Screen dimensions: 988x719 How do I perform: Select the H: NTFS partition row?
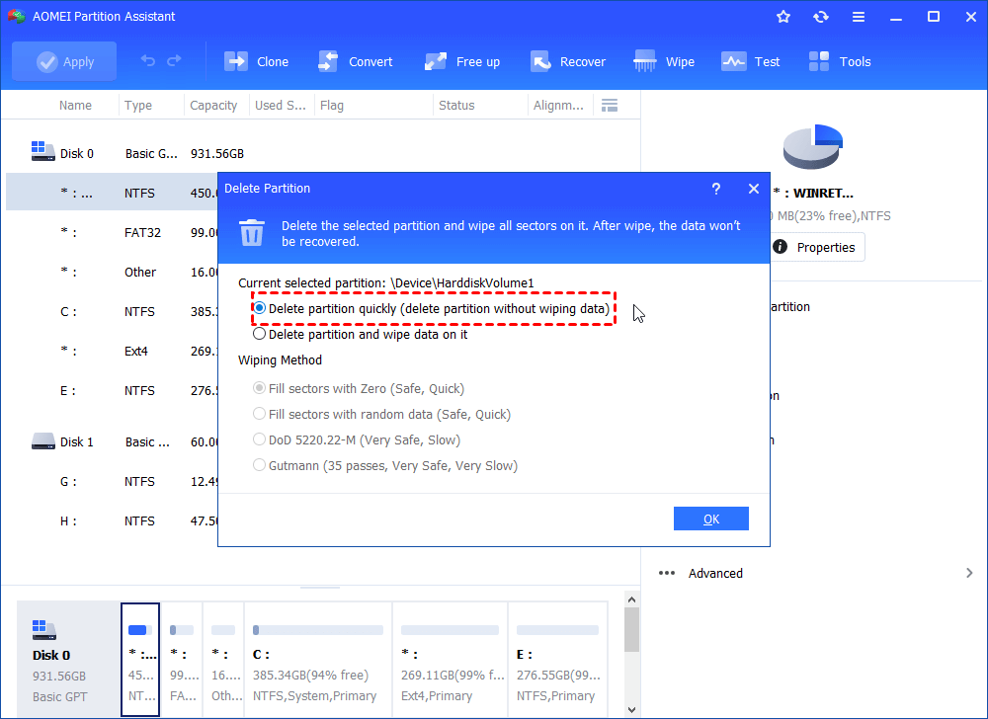pyautogui.click(x=113, y=521)
